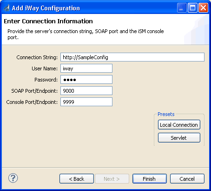211x191 pixels.
Task: Select the User Name input field
Action: 86,68
